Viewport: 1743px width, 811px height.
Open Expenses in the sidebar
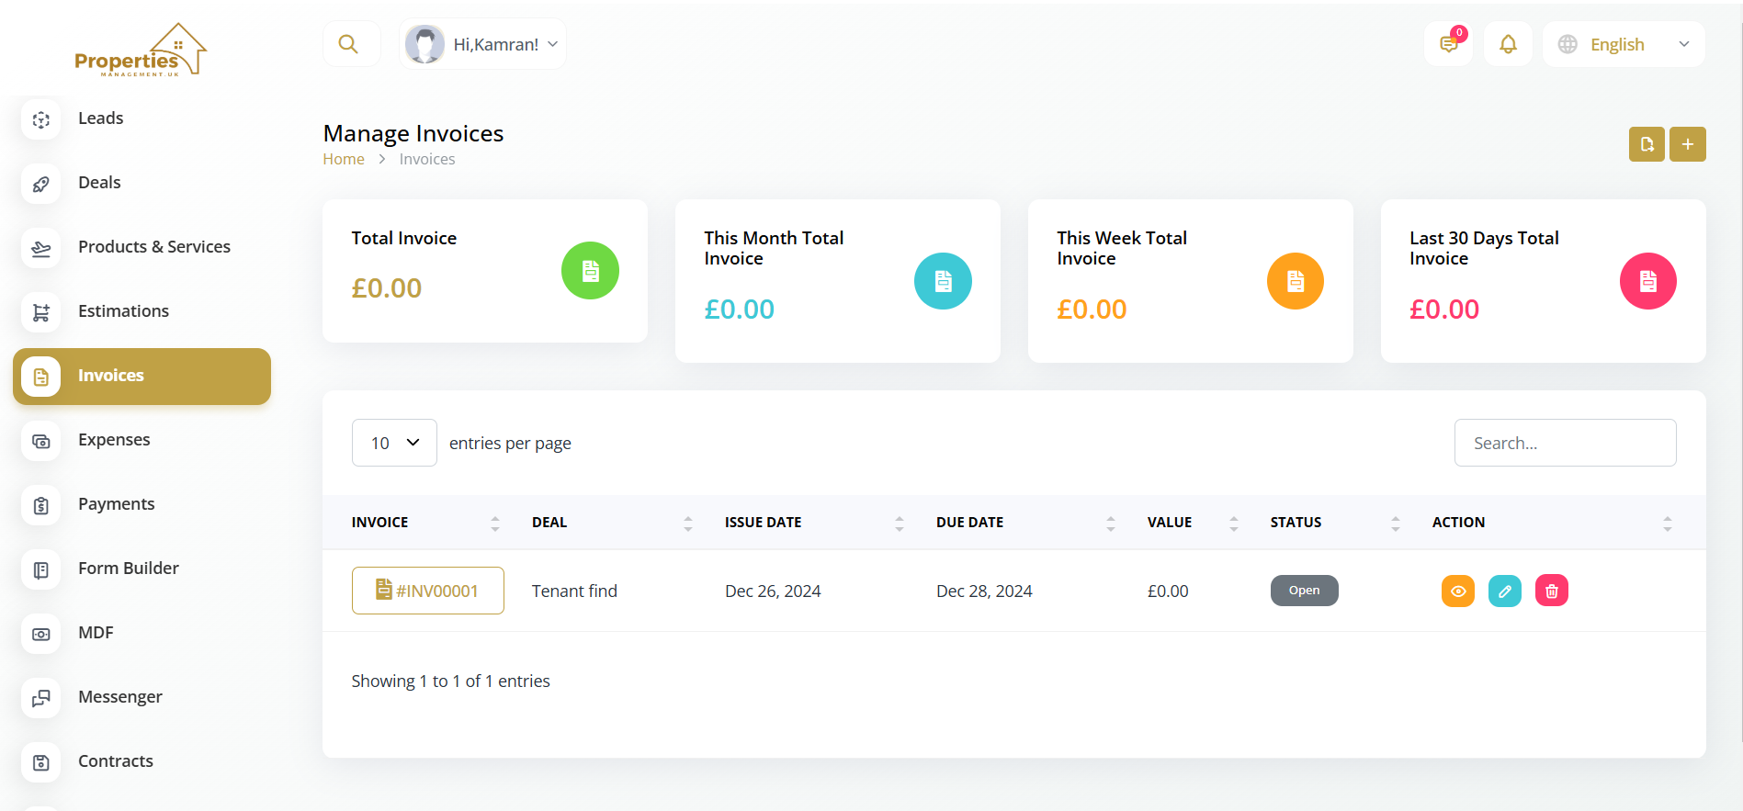coord(114,440)
